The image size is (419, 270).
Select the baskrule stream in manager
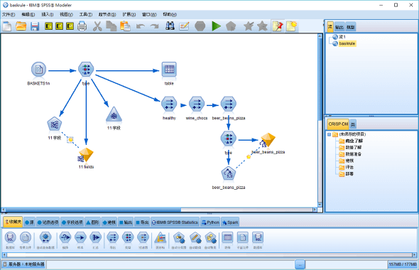point(347,43)
